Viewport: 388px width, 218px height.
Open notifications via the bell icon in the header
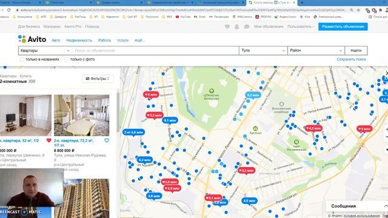(x=237, y=27)
